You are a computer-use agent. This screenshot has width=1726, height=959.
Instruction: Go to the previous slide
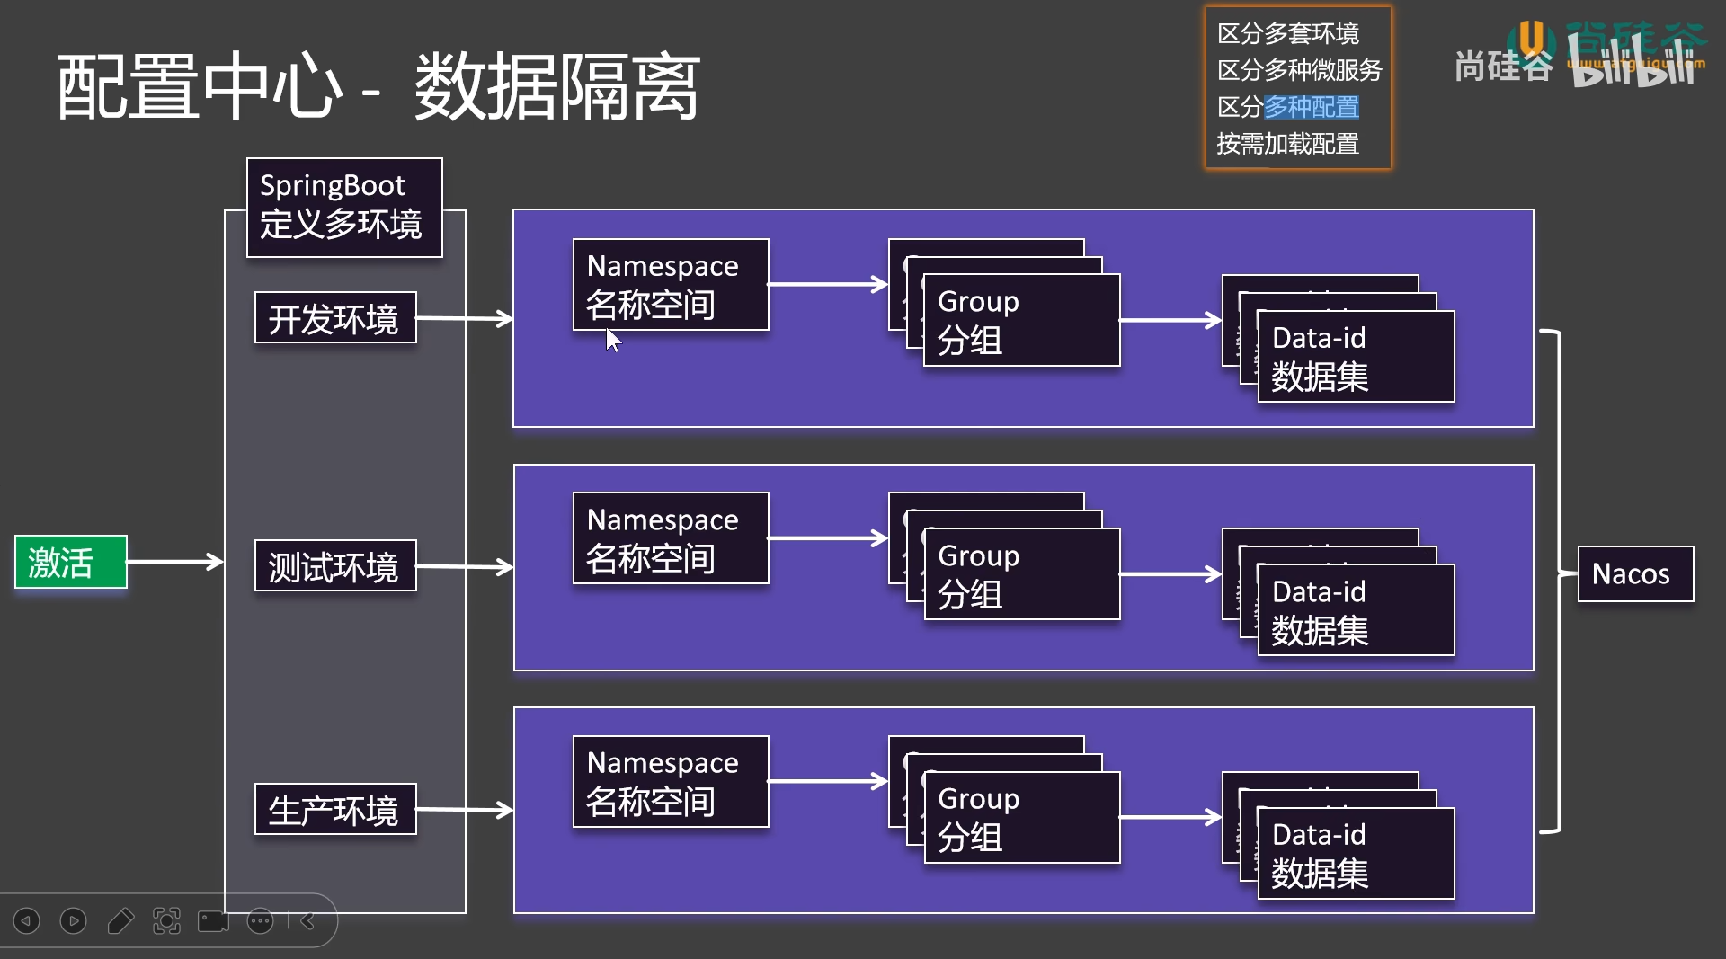point(27,921)
